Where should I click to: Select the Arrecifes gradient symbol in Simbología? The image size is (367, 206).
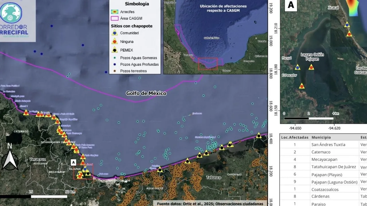pos(114,12)
